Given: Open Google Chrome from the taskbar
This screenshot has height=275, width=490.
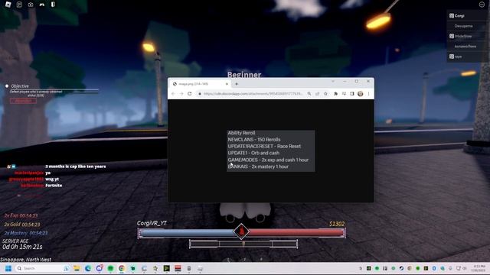Looking at the screenshot, I should [122, 268].
